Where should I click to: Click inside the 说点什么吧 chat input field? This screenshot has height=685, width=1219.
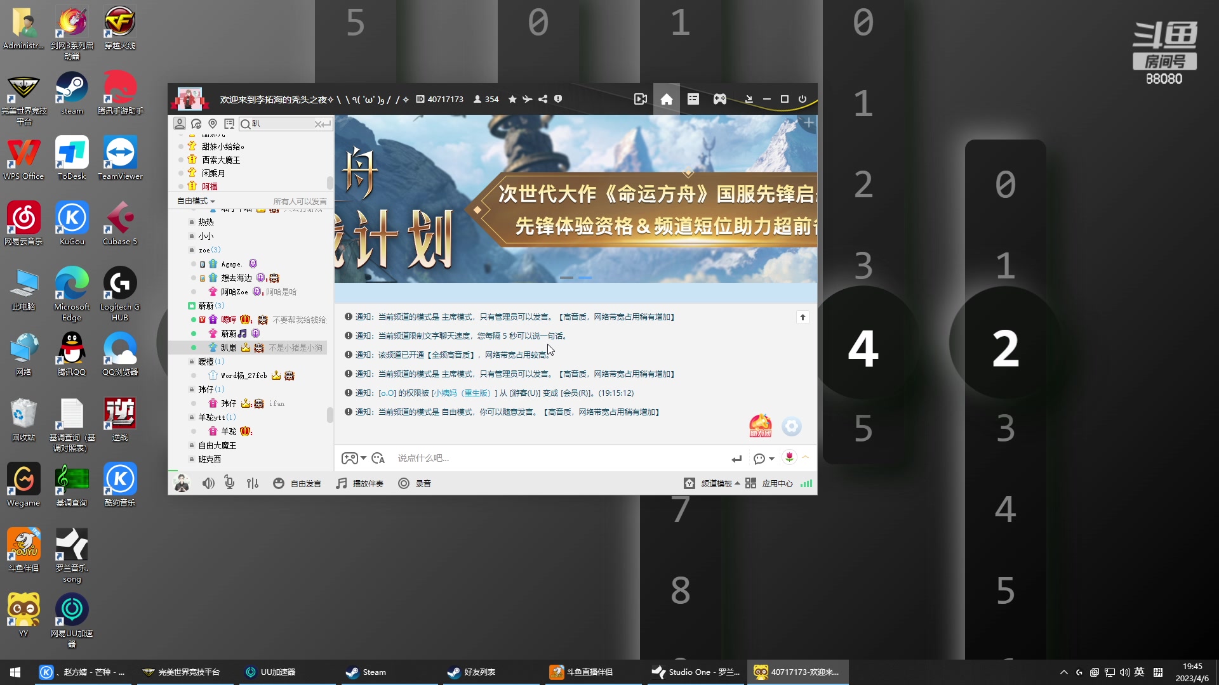(508, 457)
